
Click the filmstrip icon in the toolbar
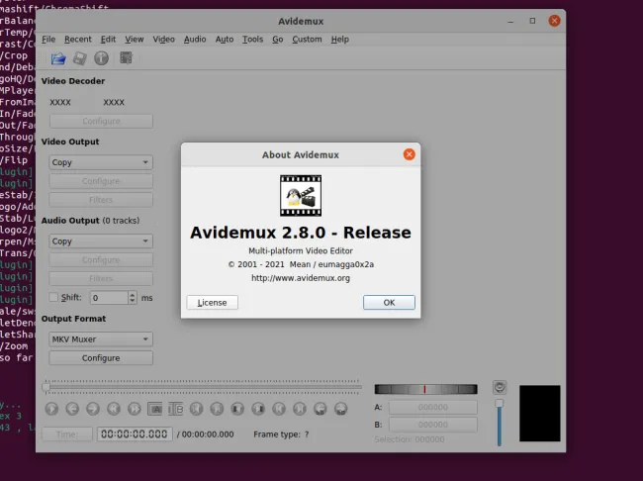pos(126,58)
